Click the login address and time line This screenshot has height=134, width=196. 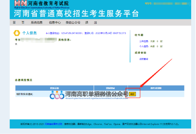(86, 33)
